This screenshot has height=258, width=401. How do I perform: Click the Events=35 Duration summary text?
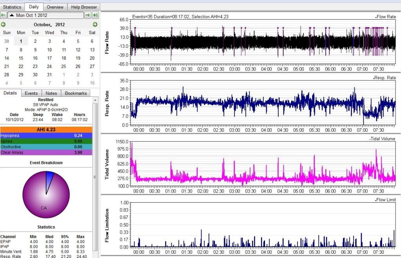coord(180,16)
